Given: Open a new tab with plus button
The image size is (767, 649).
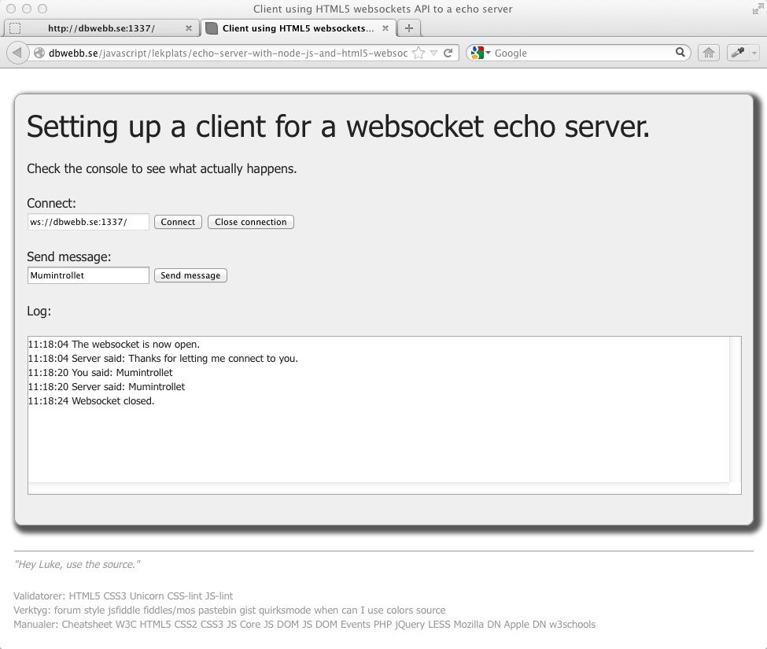Looking at the screenshot, I should pos(409,28).
